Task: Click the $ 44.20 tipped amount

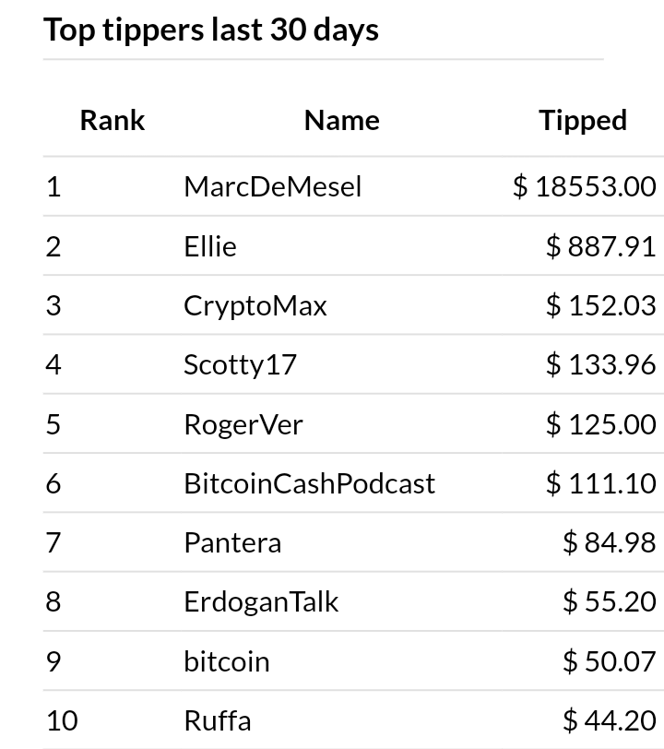Action: pyautogui.click(x=610, y=720)
